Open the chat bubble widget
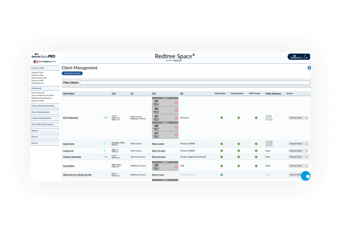Image resolution: width=341 pixels, height=233 pixels. pyautogui.click(x=305, y=176)
